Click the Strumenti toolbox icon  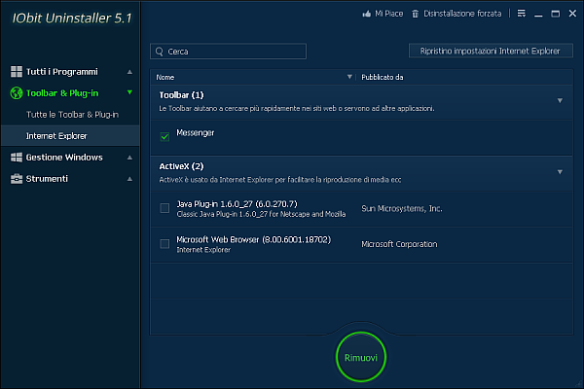[17, 179]
